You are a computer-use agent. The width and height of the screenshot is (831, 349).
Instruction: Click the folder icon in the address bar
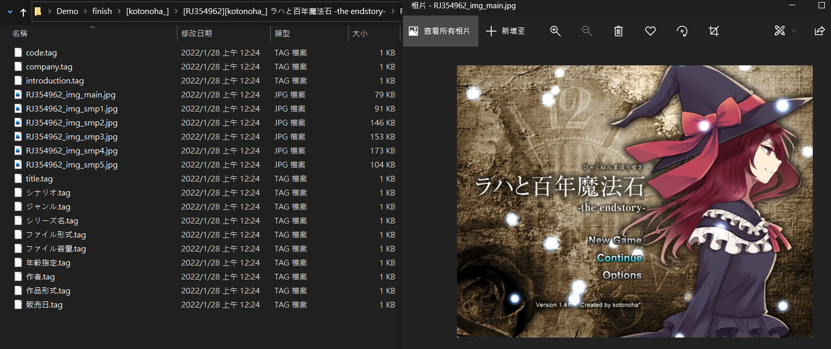point(38,11)
